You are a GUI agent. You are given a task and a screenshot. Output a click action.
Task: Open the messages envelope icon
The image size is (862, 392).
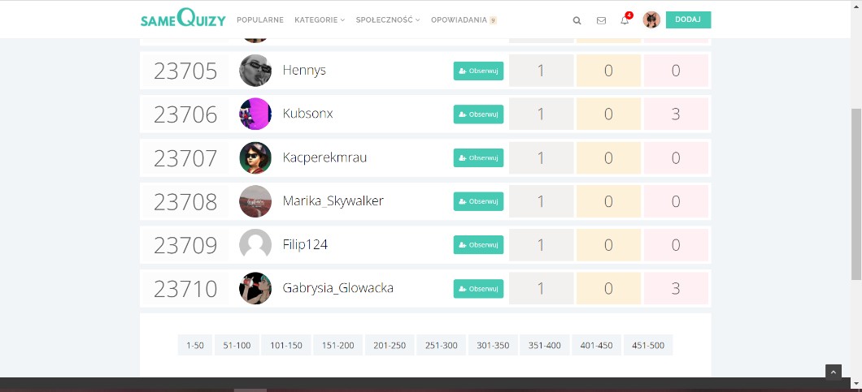[x=601, y=20]
